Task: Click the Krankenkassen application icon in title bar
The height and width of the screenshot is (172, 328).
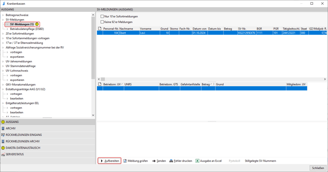Action: [x=4, y=3]
